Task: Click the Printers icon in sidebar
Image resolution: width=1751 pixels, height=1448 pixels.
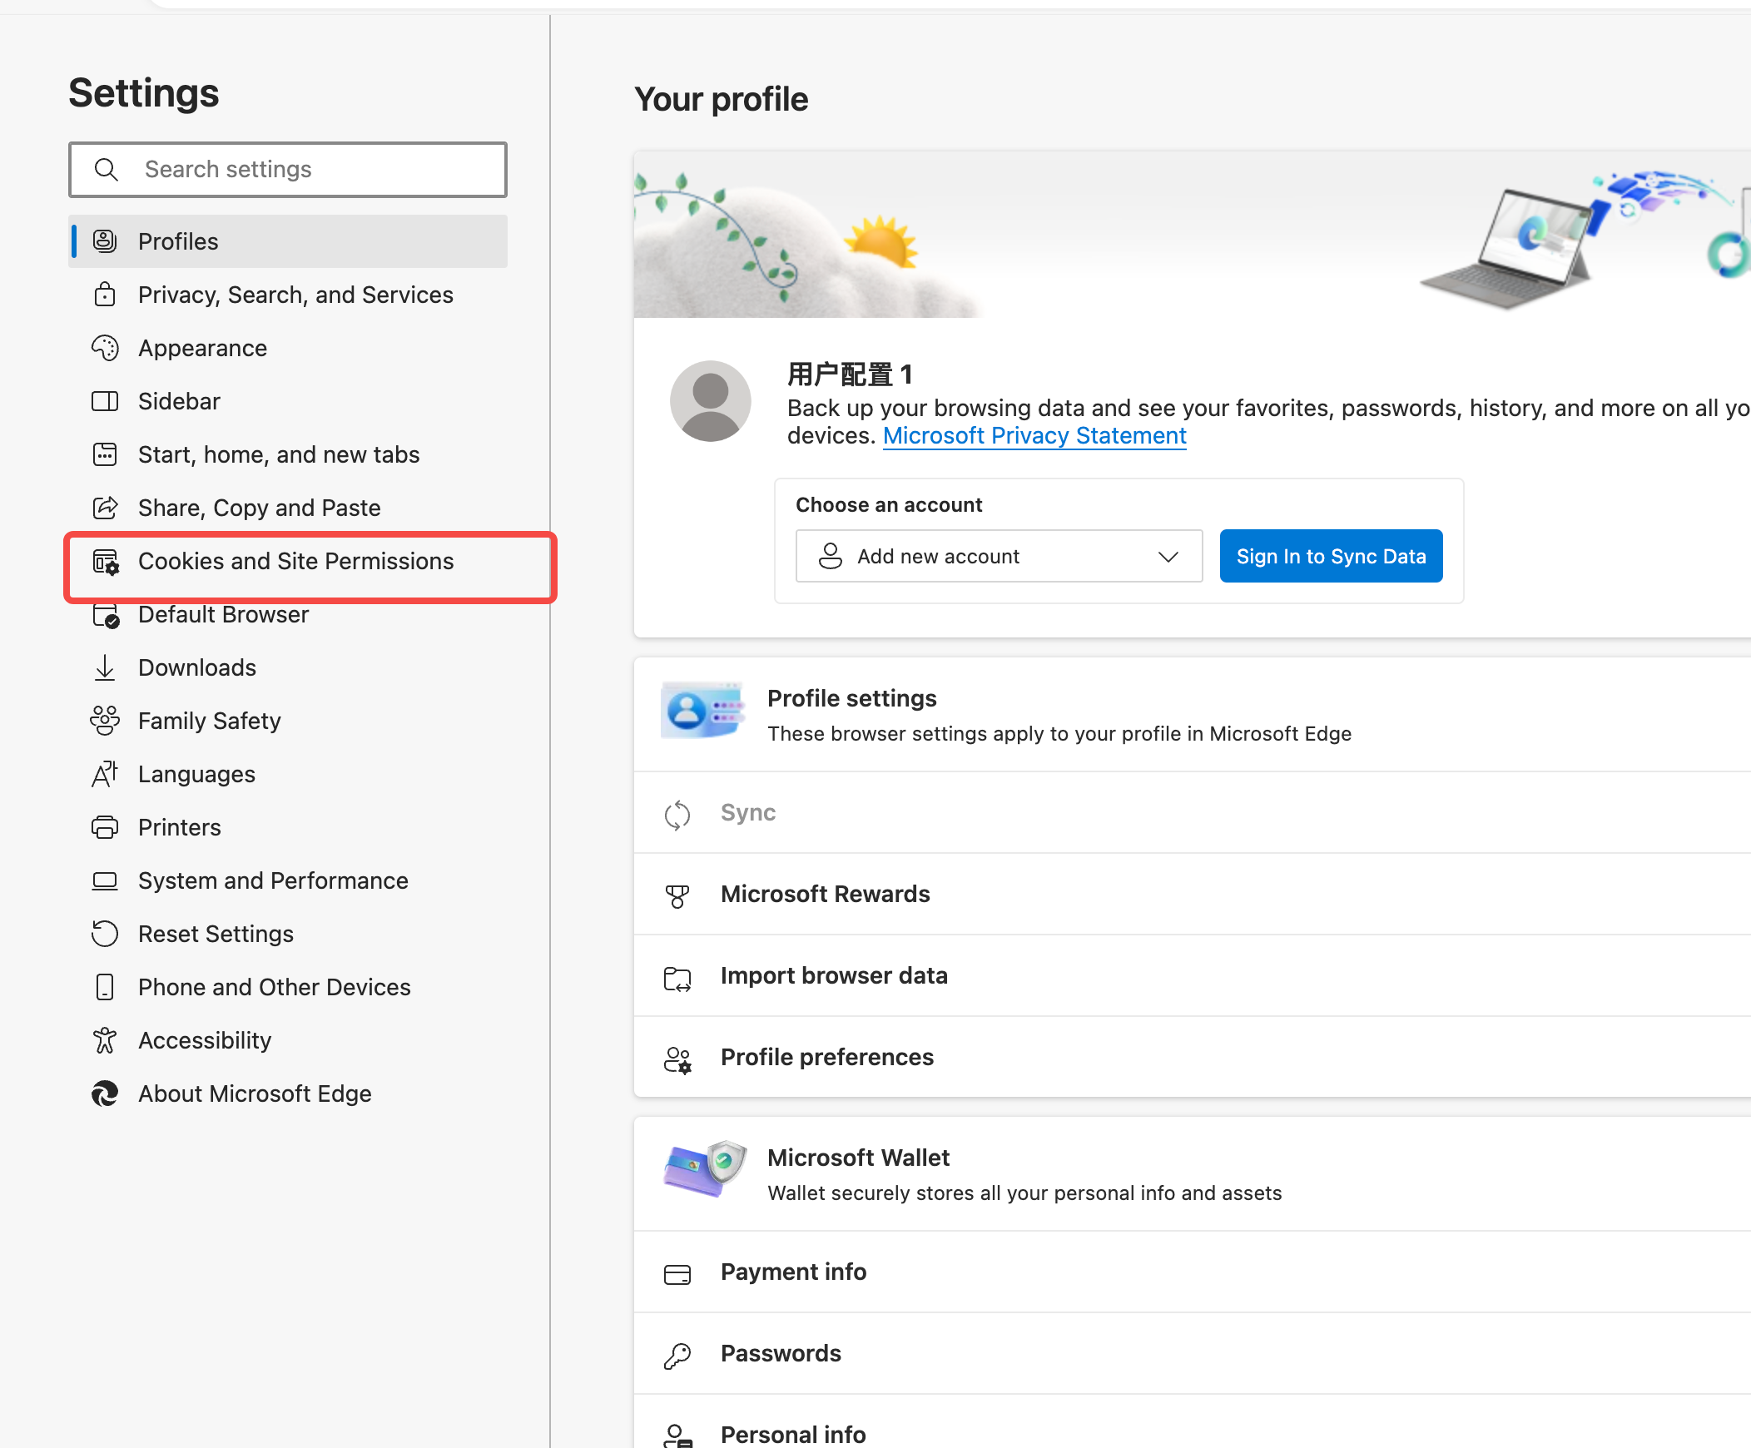Action: pyautogui.click(x=104, y=828)
